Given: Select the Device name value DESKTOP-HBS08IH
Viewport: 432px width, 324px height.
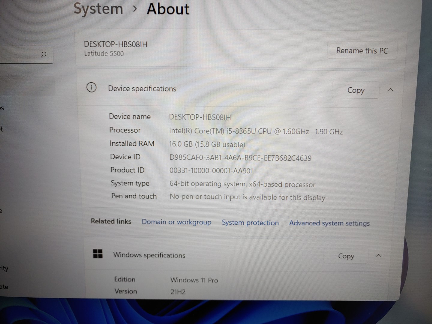Looking at the screenshot, I should [x=200, y=117].
